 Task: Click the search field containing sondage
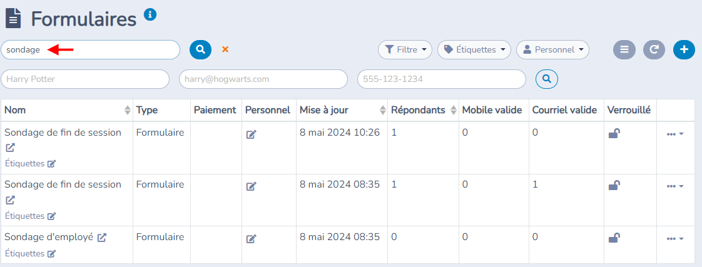[91, 49]
